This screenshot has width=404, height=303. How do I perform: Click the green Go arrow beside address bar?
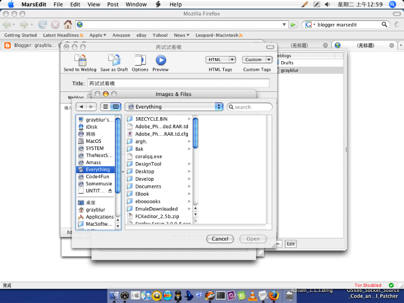click(293, 25)
